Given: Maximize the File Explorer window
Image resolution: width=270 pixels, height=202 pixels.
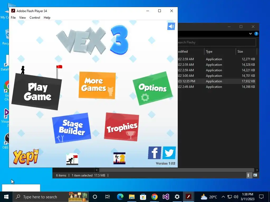Looking at the screenshot, I should (241, 27).
